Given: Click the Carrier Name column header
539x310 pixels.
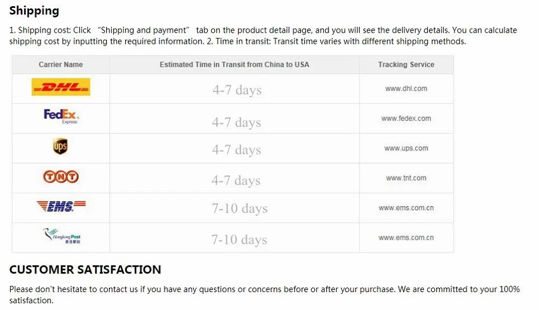Looking at the screenshot, I should 61,65.
